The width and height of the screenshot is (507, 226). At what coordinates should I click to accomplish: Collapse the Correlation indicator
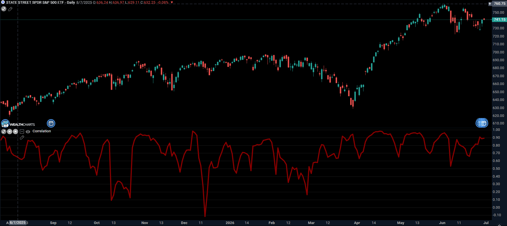coord(22,131)
